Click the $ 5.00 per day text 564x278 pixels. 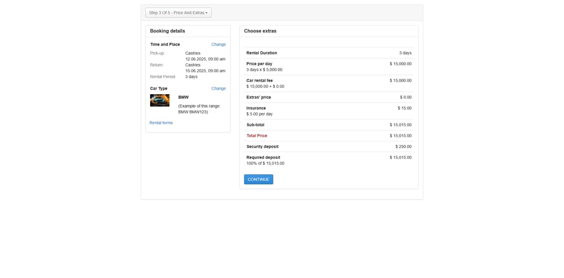[259, 114]
